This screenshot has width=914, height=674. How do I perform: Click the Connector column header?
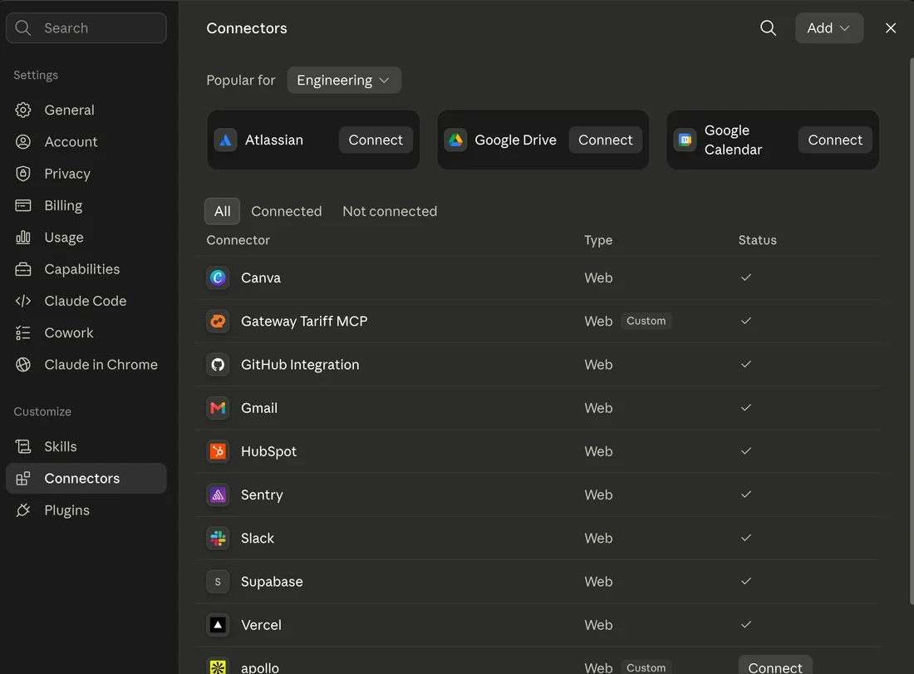coord(238,240)
